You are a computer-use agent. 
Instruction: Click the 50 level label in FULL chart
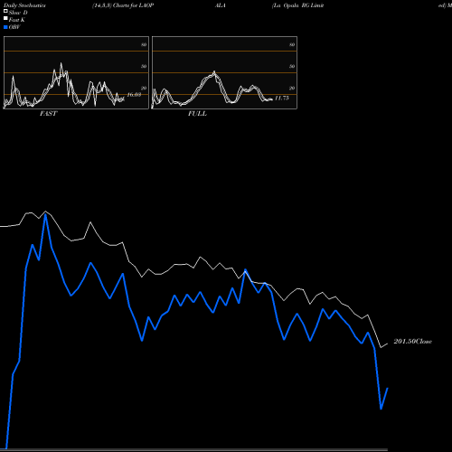(x=292, y=66)
